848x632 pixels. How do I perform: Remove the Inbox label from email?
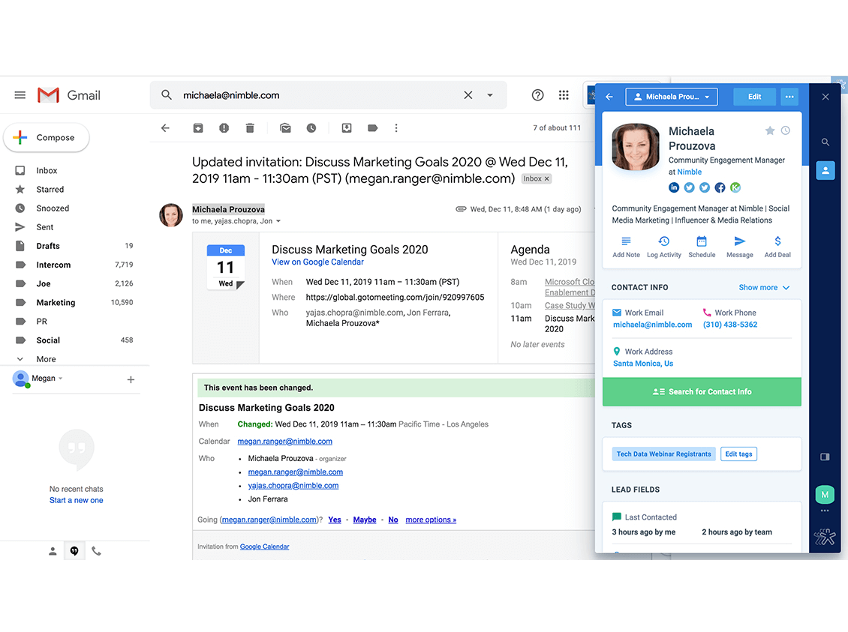[x=547, y=178]
